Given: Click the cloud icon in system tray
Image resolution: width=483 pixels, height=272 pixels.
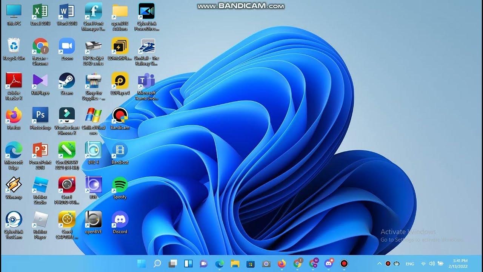Looking at the screenshot, I should point(397,264).
